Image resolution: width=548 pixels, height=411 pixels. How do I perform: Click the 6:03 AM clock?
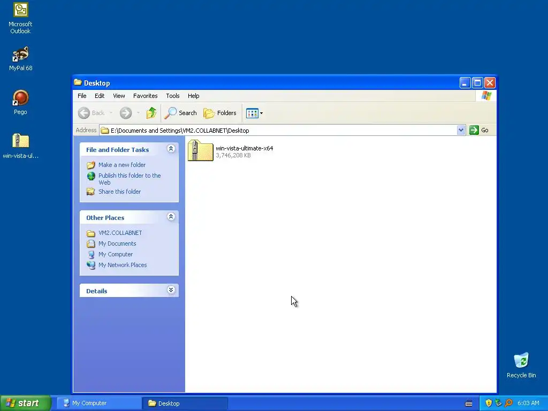[528, 404]
